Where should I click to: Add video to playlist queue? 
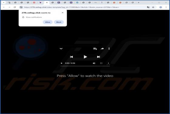click(x=95, y=49)
